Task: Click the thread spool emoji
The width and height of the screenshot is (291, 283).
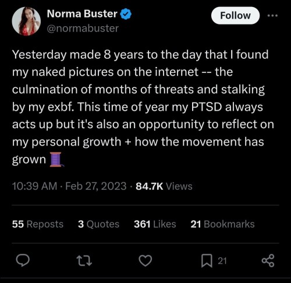Action: click(x=56, y=160)
